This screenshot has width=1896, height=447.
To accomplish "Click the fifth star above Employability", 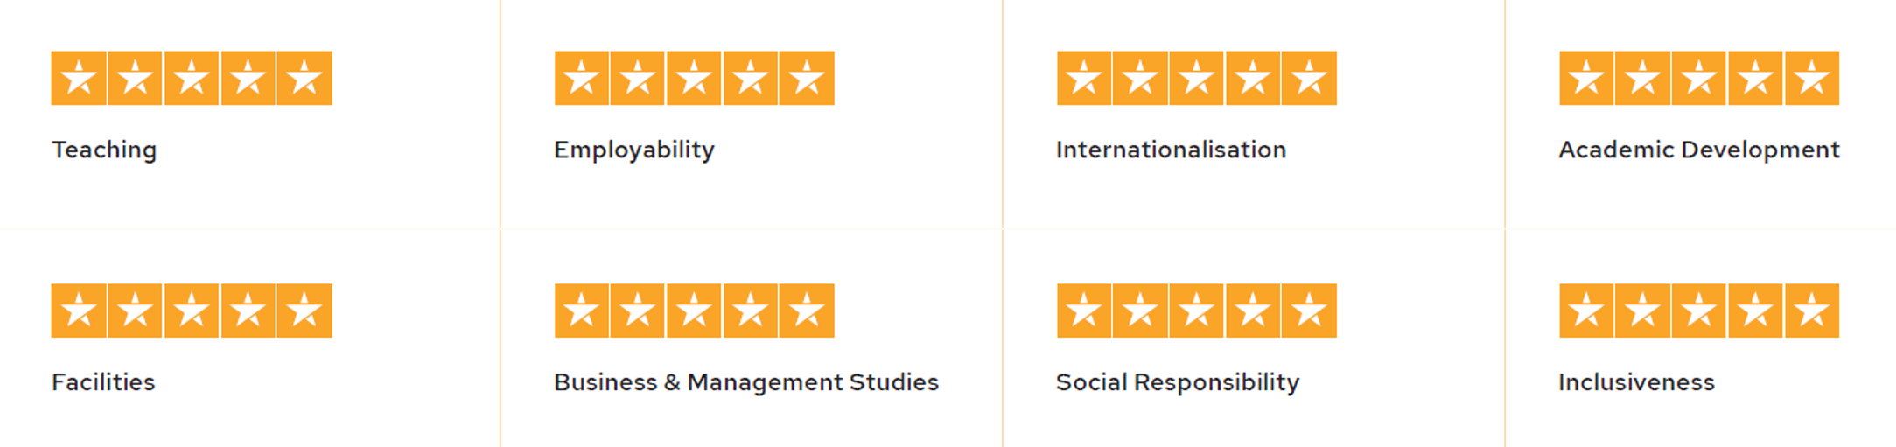I will click(x=807, y=78).
